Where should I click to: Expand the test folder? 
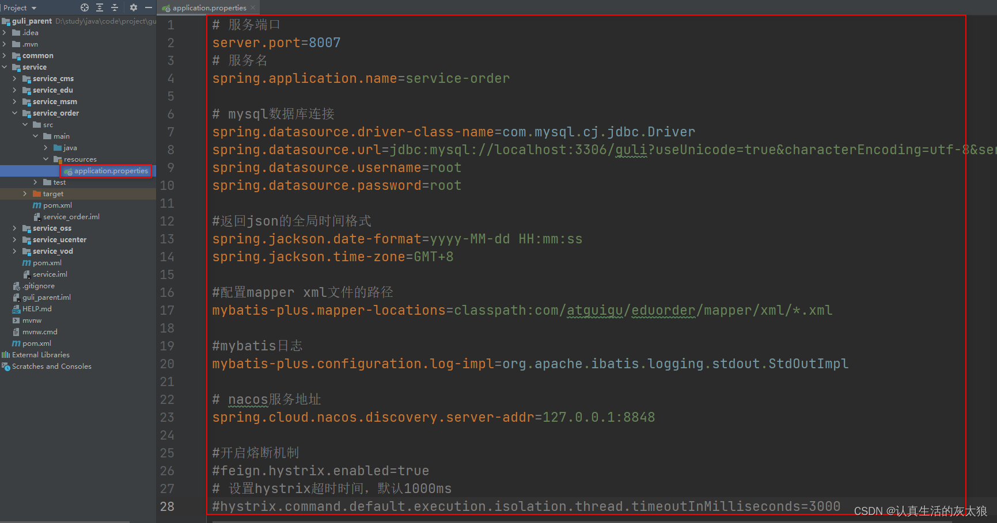click(36, 182)
